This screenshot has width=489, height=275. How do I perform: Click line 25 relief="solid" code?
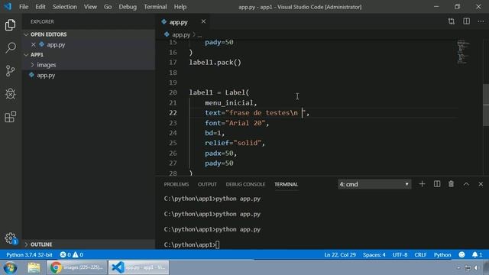(x=235, y=143)
